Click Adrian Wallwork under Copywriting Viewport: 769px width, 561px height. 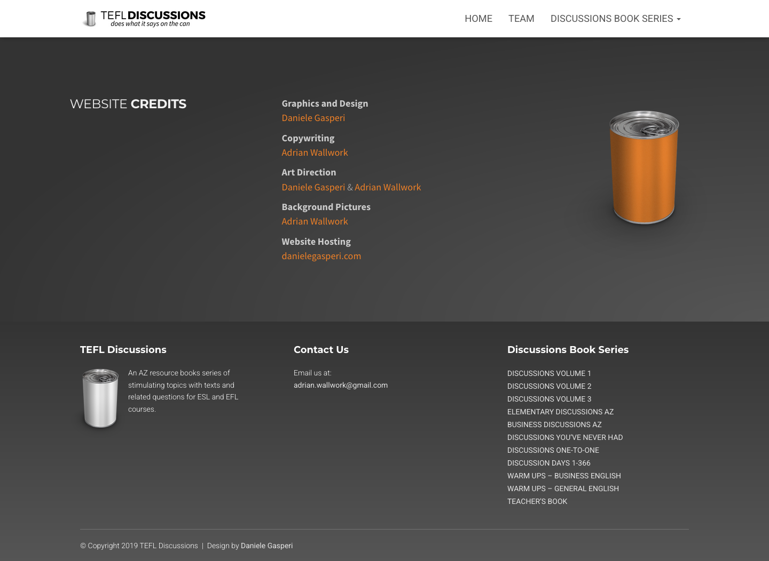[315, 153]
